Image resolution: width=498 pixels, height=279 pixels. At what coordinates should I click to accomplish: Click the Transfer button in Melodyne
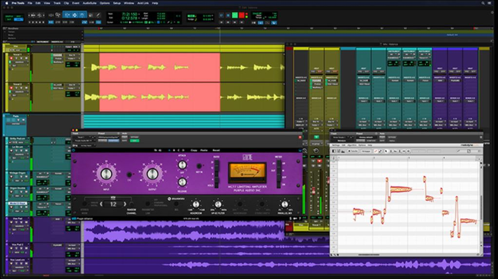[353, 151]
